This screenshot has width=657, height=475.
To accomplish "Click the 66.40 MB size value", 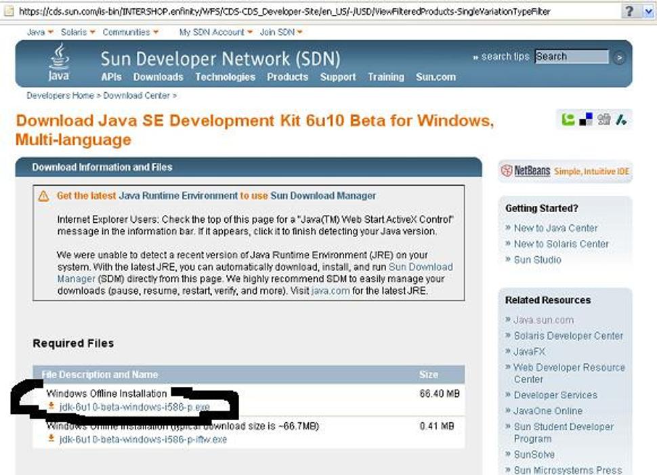I will [x=440, y=394].
